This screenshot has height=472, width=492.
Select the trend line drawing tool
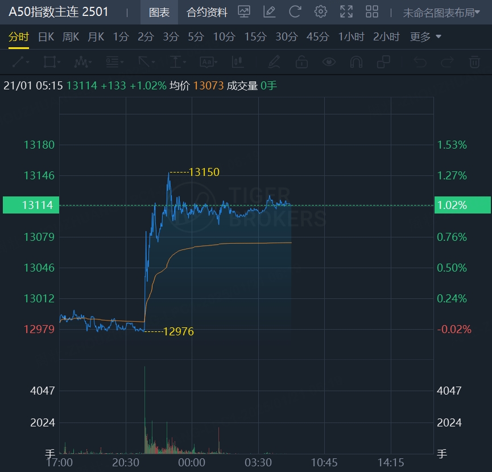[18, 62]
